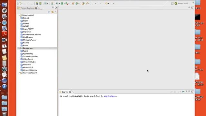The height and width of the screenshot is (116, 206).
Task: Select the MyMediaPLayer project
Action: pyautogui.click(x=28, y=40)
